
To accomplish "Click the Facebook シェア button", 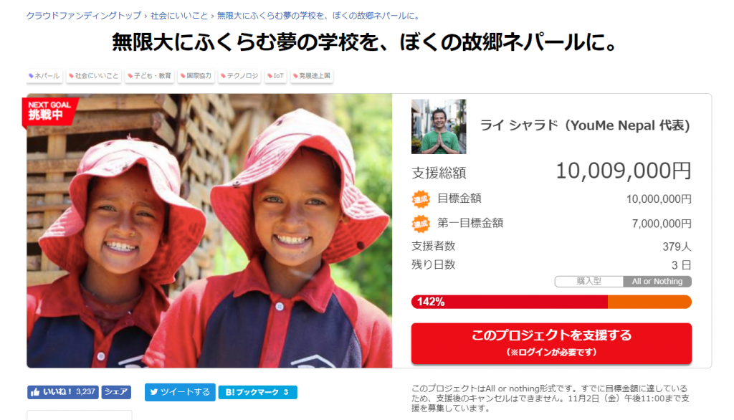I will click(116, 392).
